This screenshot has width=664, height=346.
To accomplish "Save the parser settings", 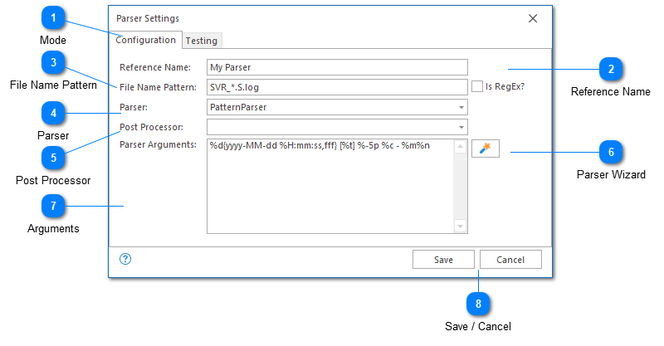I will 443,260.
